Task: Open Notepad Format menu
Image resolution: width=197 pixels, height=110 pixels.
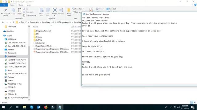Action: [x=94, y=18]
